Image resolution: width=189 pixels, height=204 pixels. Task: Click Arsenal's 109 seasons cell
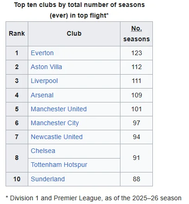click(137, 95)
